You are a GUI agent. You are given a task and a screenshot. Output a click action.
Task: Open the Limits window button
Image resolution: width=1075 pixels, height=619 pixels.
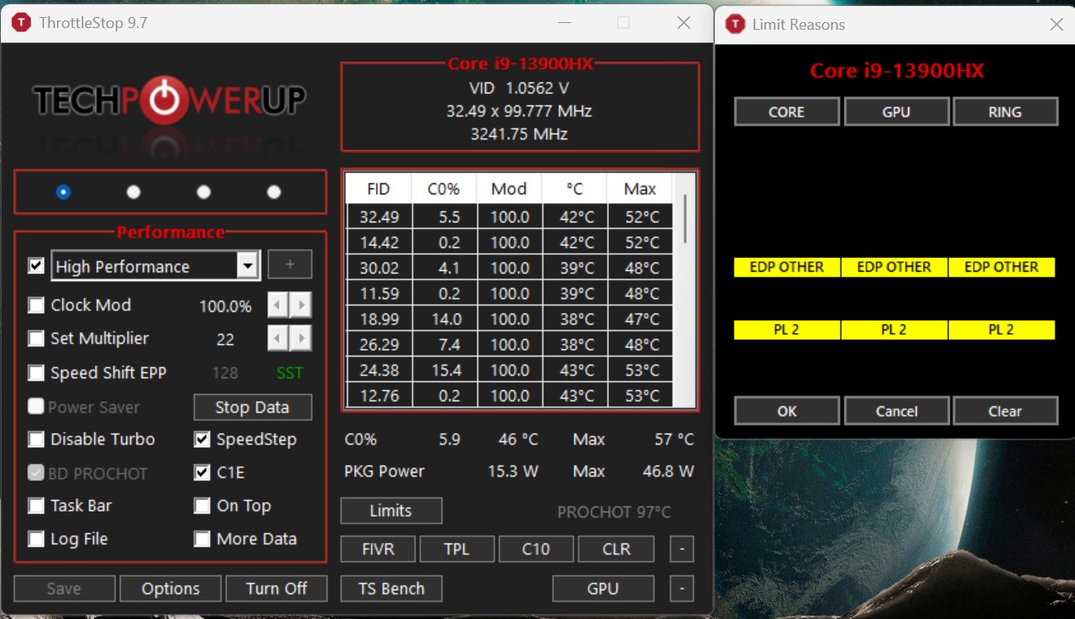click(391, 511)
